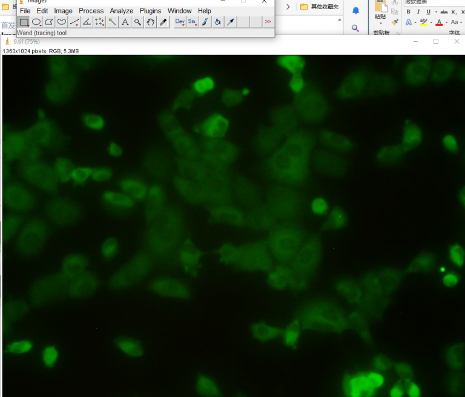
Task: Select the Multi-point tool
Action: coord(100,22)
